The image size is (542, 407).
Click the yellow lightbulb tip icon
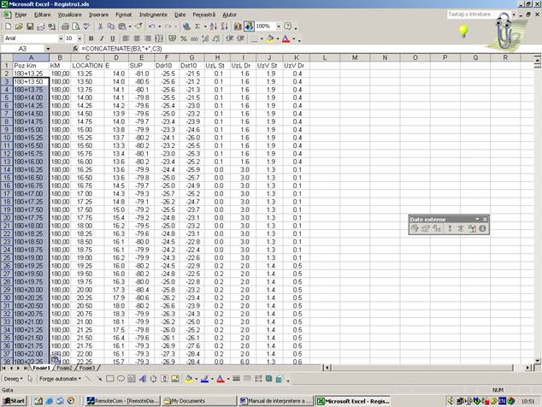click(464, 32)
